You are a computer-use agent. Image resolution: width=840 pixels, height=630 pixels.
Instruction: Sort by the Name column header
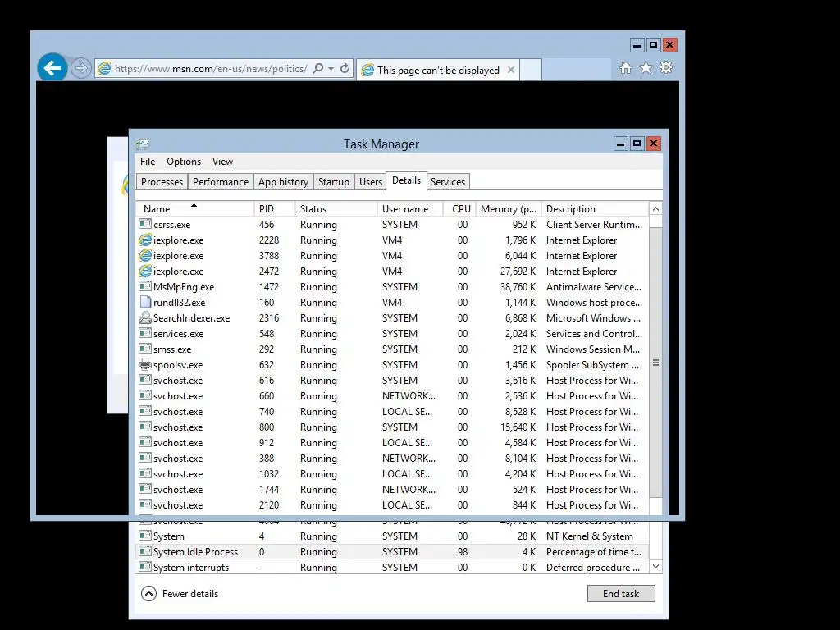194,209
